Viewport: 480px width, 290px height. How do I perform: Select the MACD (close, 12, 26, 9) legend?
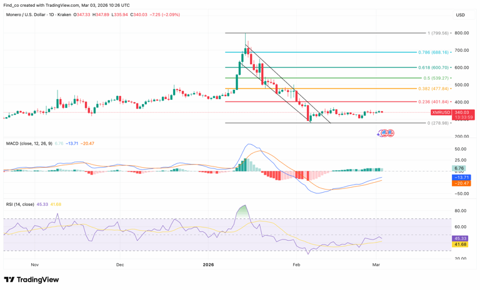coord(29,143)
